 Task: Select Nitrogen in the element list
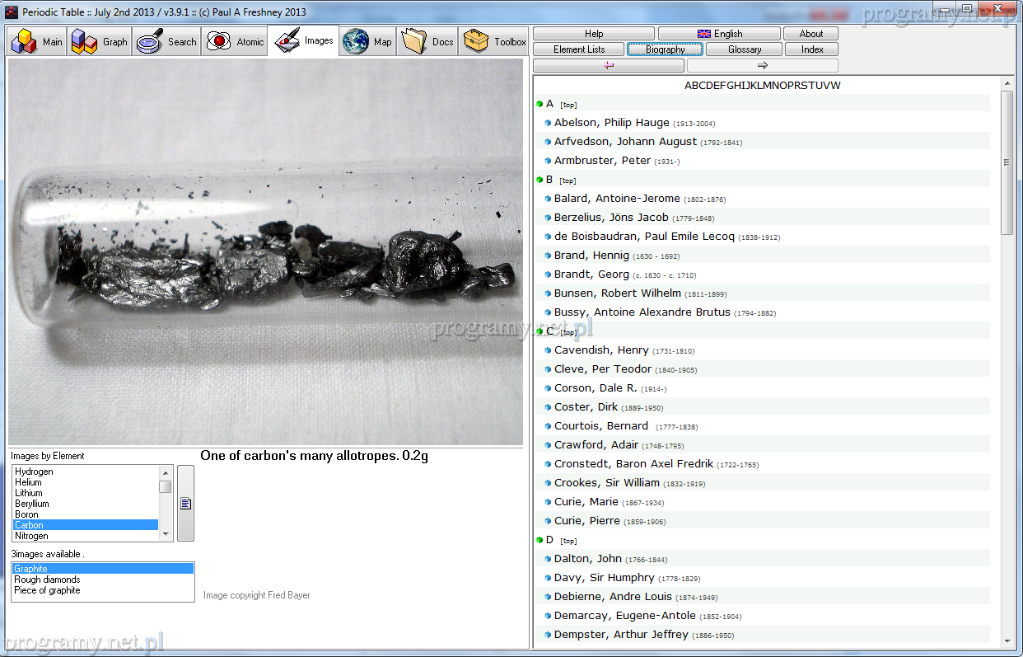(x=31, y=536)
